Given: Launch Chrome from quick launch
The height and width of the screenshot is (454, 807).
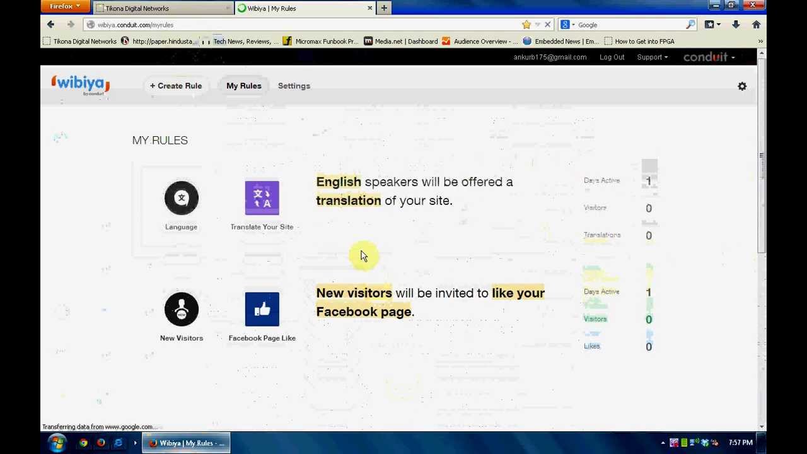Looking at the screenshot, I should point(83,443).
